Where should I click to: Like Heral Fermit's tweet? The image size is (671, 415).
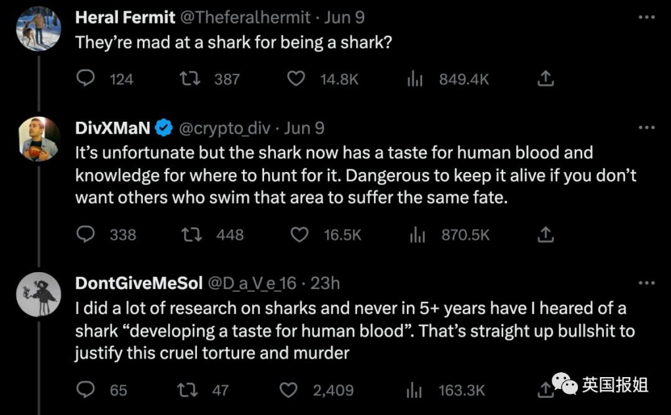click(298, 79)
